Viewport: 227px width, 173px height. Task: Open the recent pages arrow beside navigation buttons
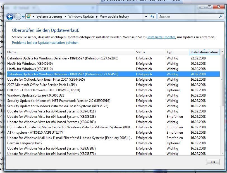[23, 17]
